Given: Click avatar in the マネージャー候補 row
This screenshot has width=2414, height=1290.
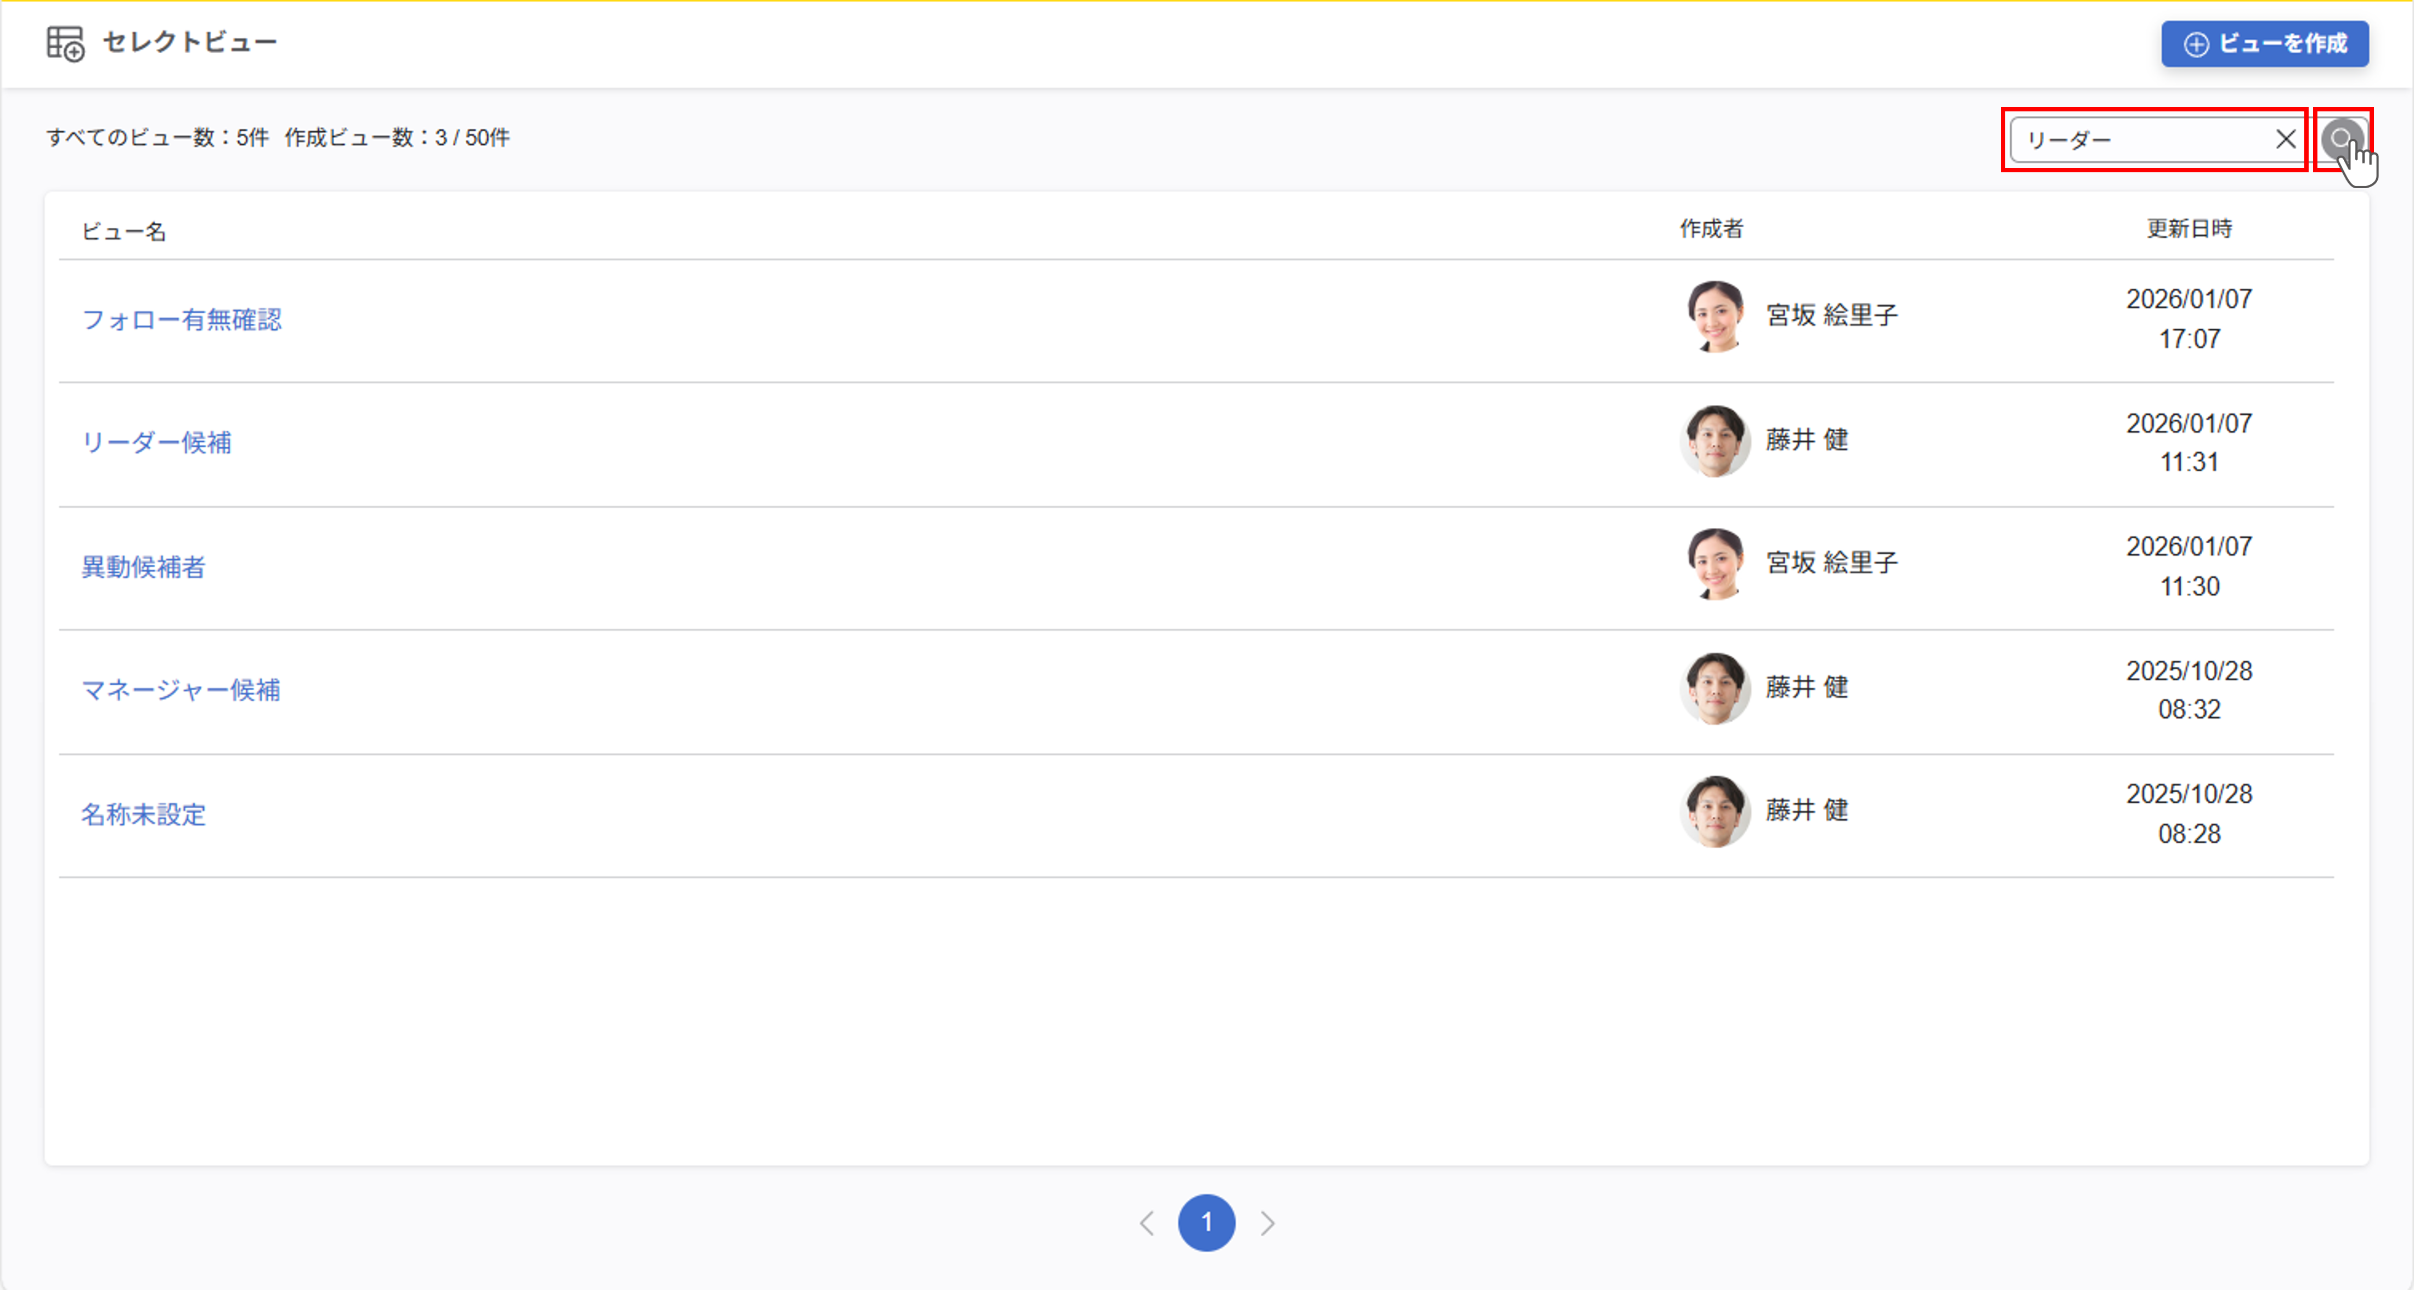Looking at the screenshot, I should click(1715, 688).
